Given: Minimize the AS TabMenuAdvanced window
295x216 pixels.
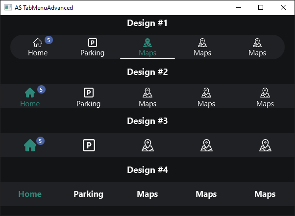Looking at the screenshot, I should pos(238,7).
